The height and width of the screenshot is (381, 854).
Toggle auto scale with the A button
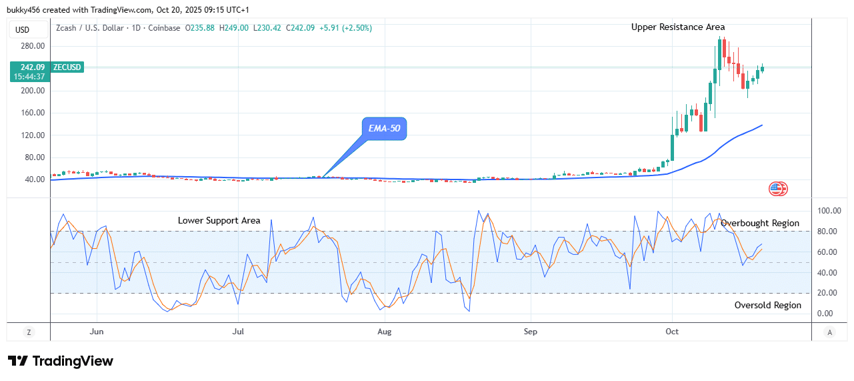pyautogui.click(x=829, y=332)
